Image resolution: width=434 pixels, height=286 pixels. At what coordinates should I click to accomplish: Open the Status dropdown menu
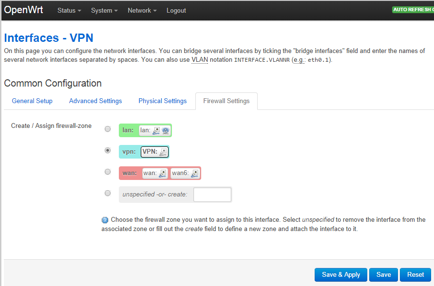tap(69, 11)
